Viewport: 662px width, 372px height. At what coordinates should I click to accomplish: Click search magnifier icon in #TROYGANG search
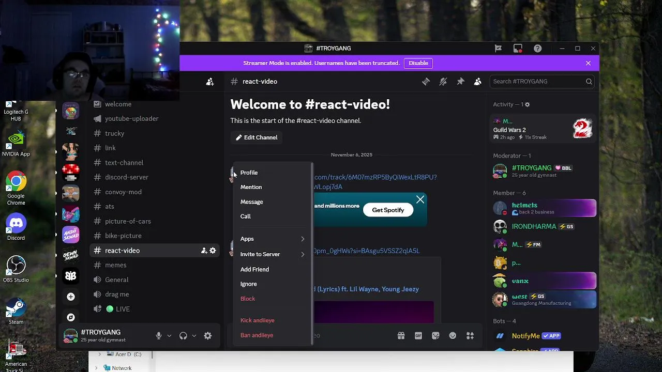tap(589, 82)
